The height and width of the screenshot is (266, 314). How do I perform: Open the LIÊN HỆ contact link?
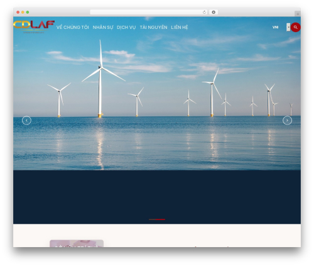coord(180,28)
